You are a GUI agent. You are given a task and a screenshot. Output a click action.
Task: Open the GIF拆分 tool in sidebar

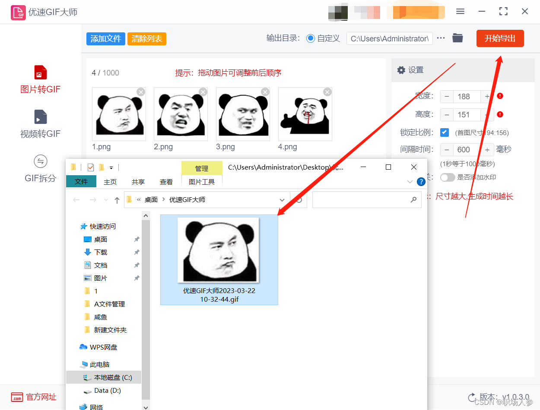click(x=40, y=168)
